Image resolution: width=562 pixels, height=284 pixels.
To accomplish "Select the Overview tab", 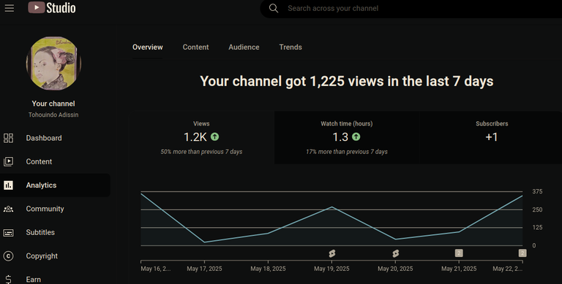I will click(x=148, y=47).
